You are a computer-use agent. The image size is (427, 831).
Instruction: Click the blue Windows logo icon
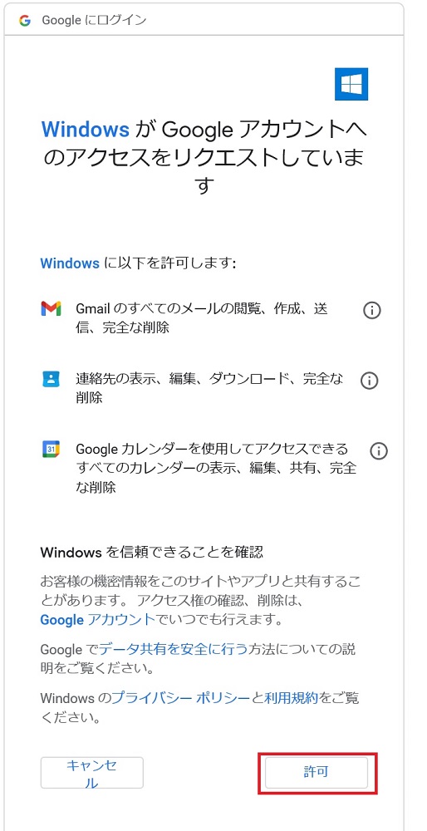pyautogui.click(x=351, y=84)
